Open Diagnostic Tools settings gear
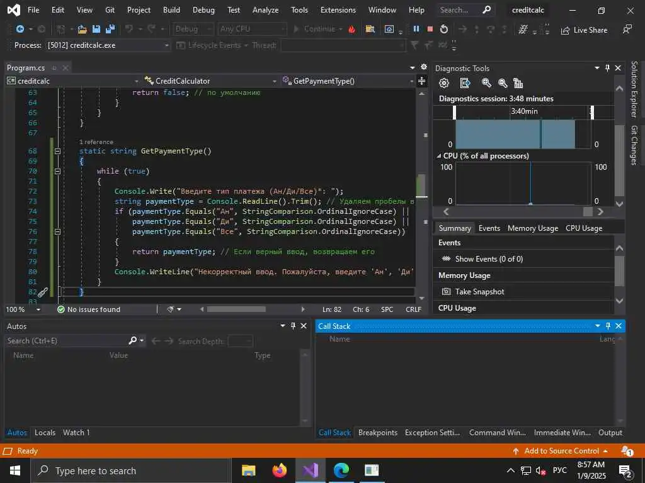 [x=444, y=84]
